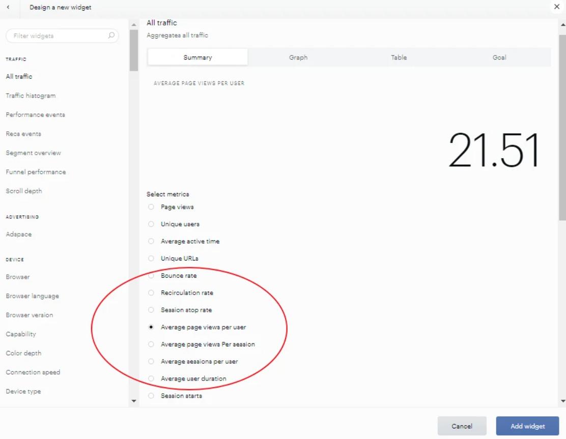
Task: Switch to the Graph tab
Action: [298, 57]
